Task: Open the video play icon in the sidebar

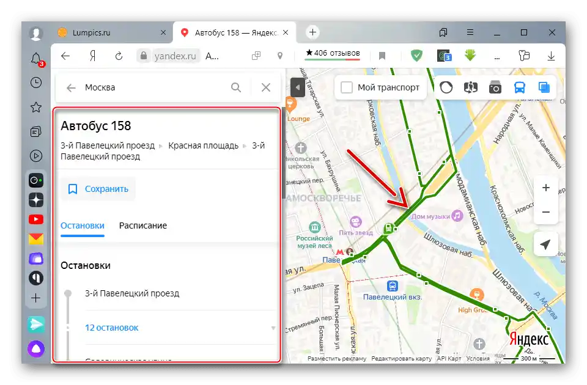Action: [36, 156]
